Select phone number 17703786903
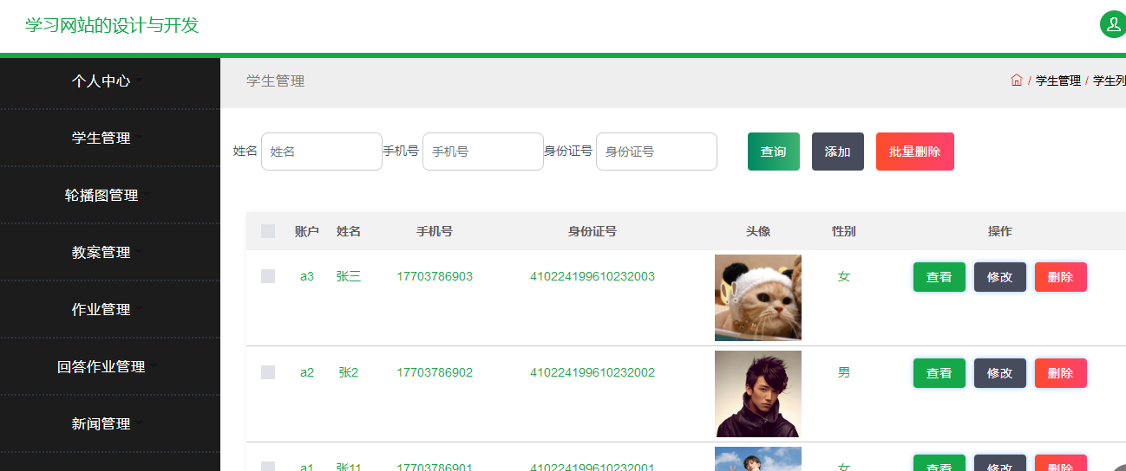The width and height of the screenshot is (1126, 471). click(x=435, y=276)
